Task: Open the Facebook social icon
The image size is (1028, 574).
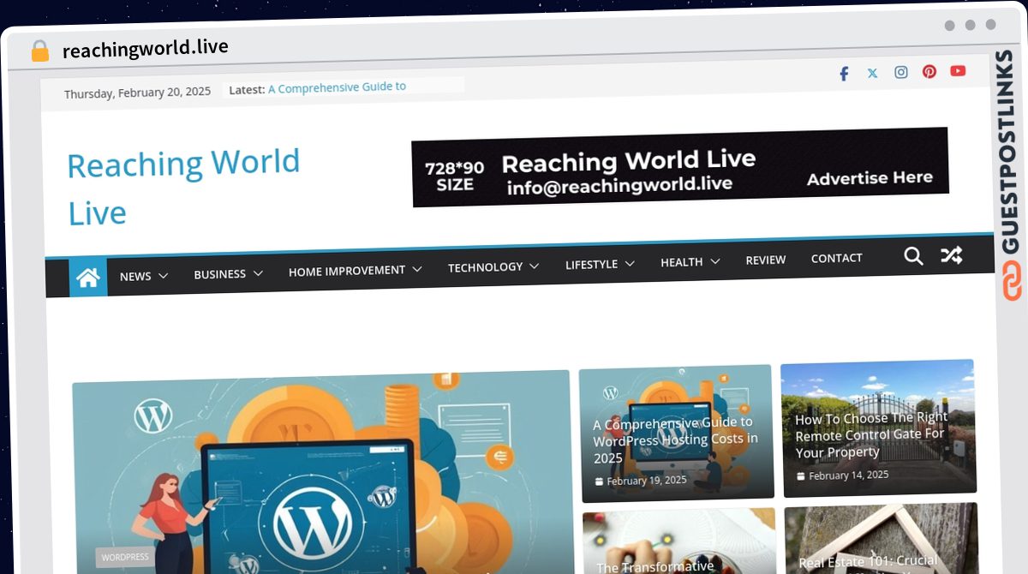Action: (844, 74)
